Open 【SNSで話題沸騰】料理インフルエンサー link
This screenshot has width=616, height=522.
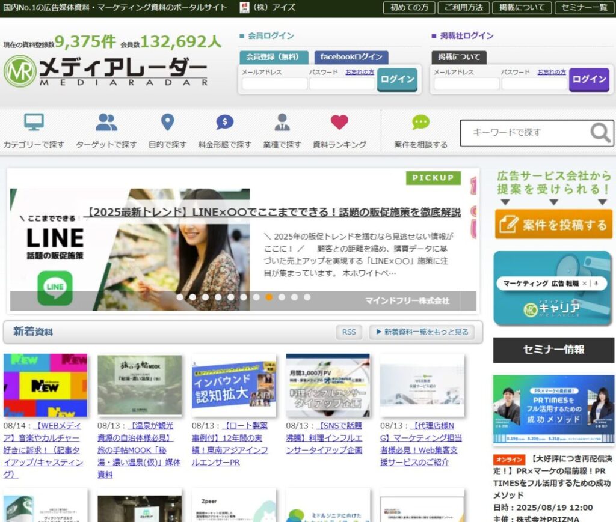[x=324, y=438]
